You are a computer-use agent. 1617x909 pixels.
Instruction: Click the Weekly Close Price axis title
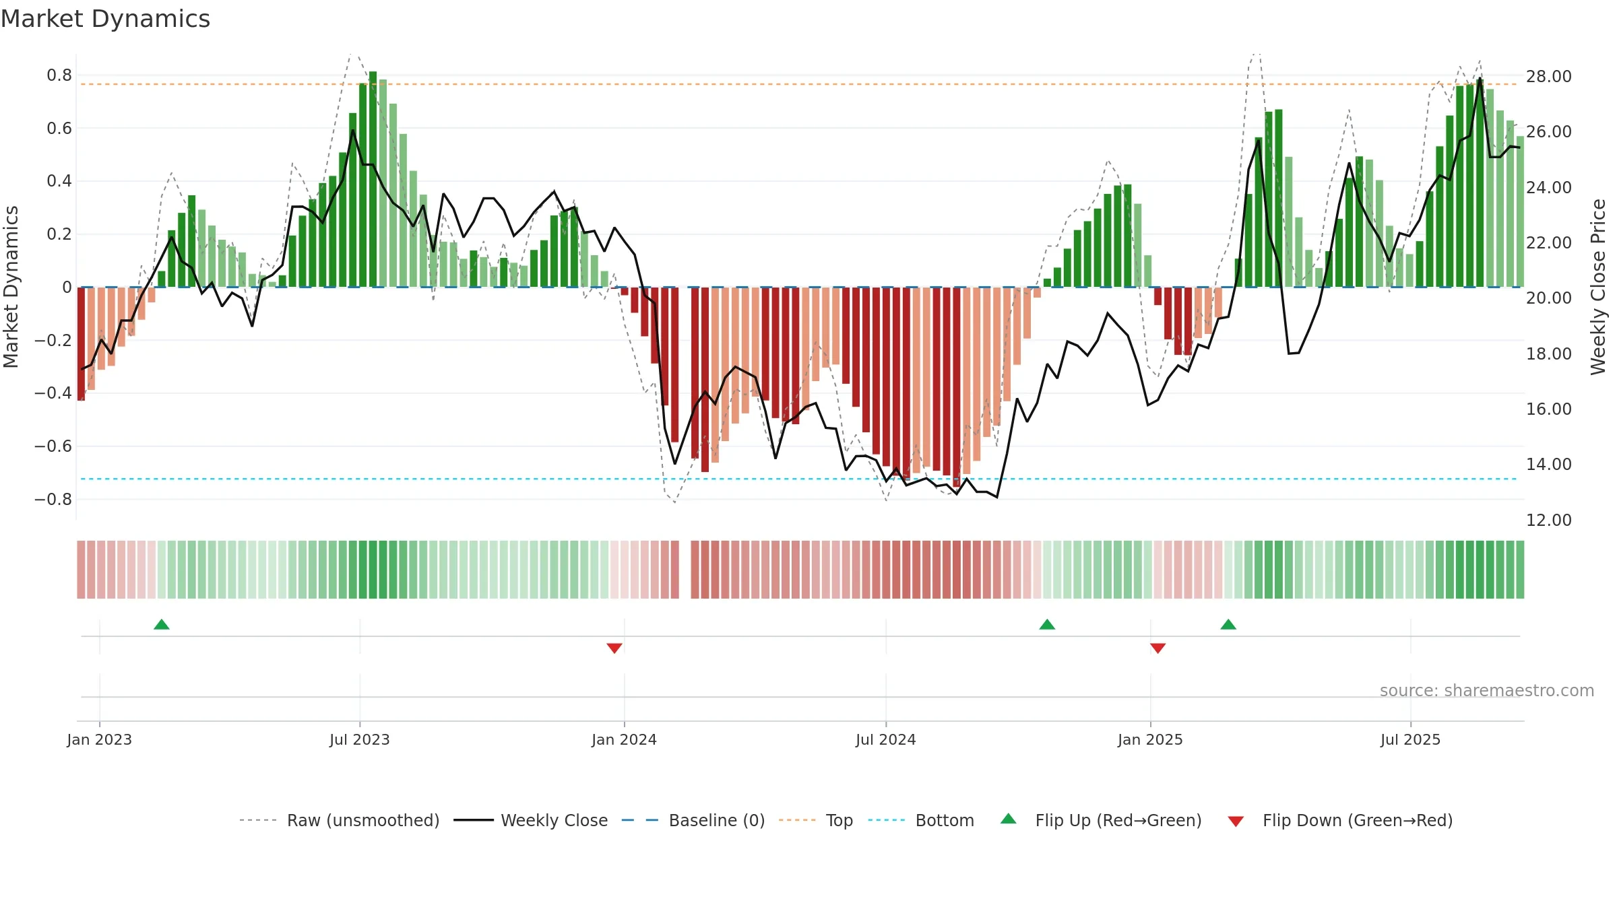(x=1598, y=287)
